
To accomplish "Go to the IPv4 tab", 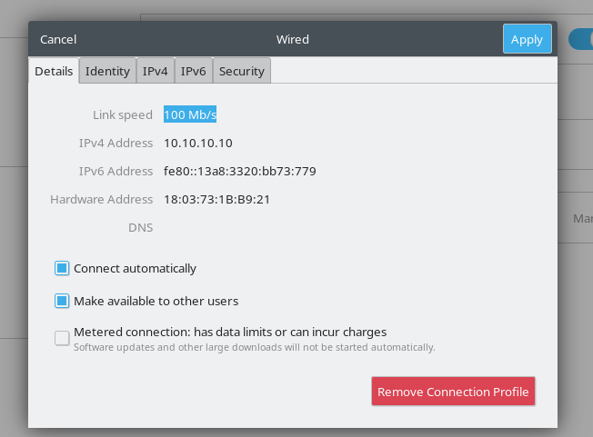I will [155, 71].
